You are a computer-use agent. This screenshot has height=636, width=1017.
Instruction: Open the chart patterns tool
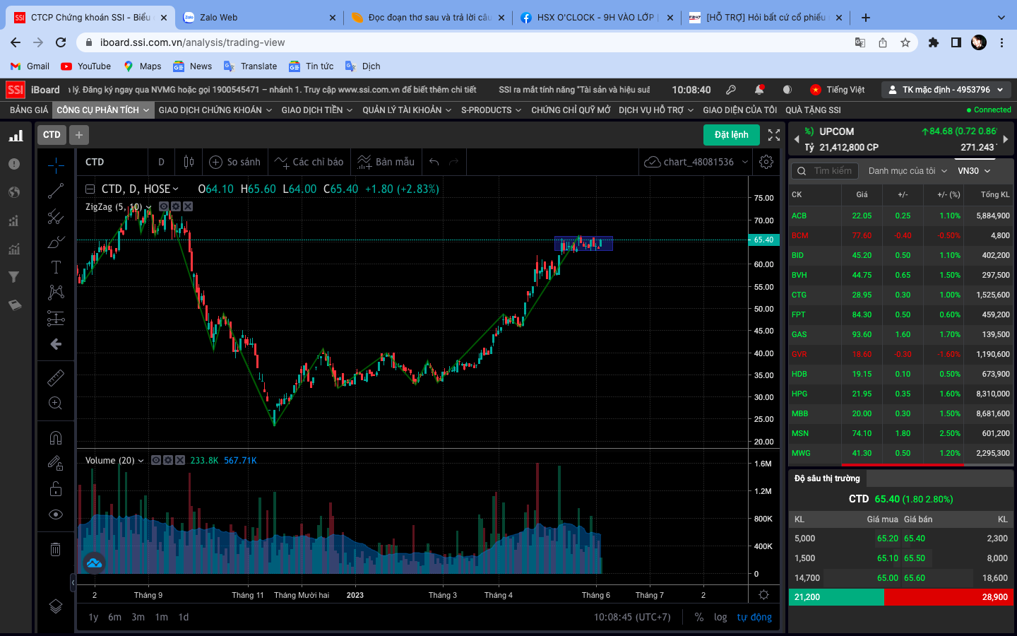pyautogui.click(x=56, y=293)
